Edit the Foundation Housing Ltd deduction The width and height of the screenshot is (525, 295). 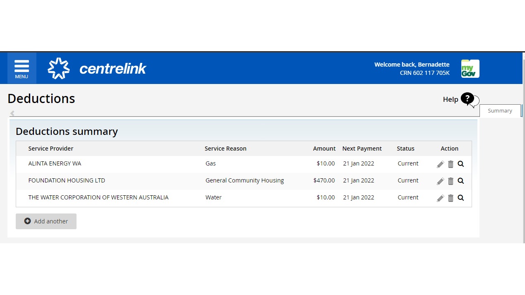coord(440,181)
